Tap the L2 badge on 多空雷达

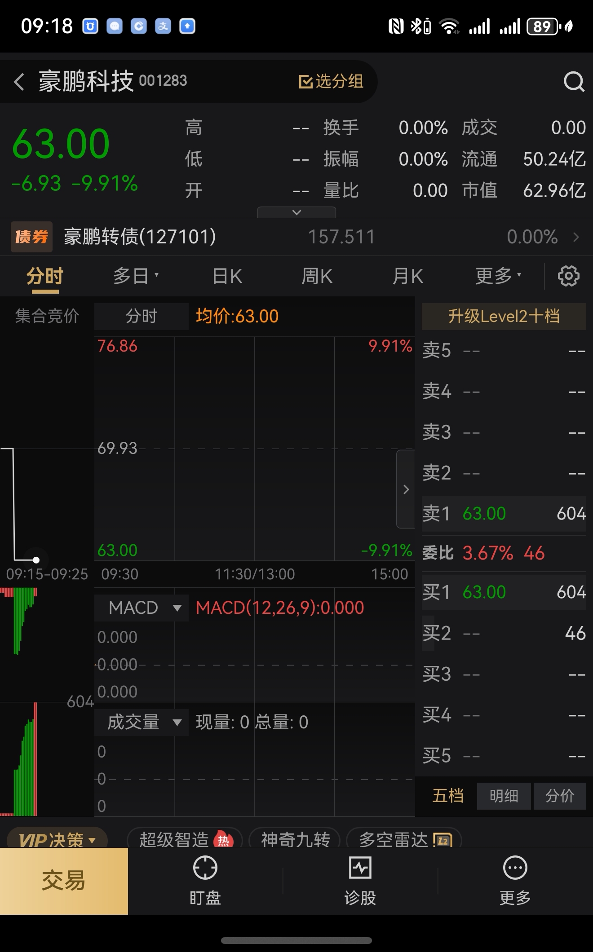443,840
